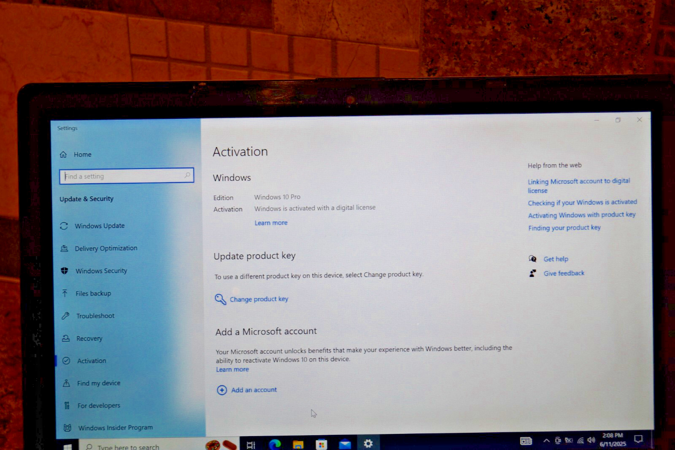Click the Wi-Fi network tray icon
Viewport: 675px width, 450px height.
coord(580,440)
